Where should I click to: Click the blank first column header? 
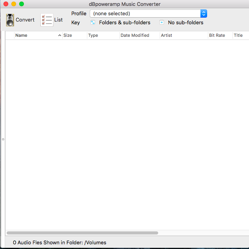coord(10,35)
